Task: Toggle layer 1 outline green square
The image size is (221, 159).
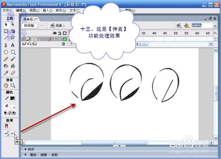Action: coord(65,39)
